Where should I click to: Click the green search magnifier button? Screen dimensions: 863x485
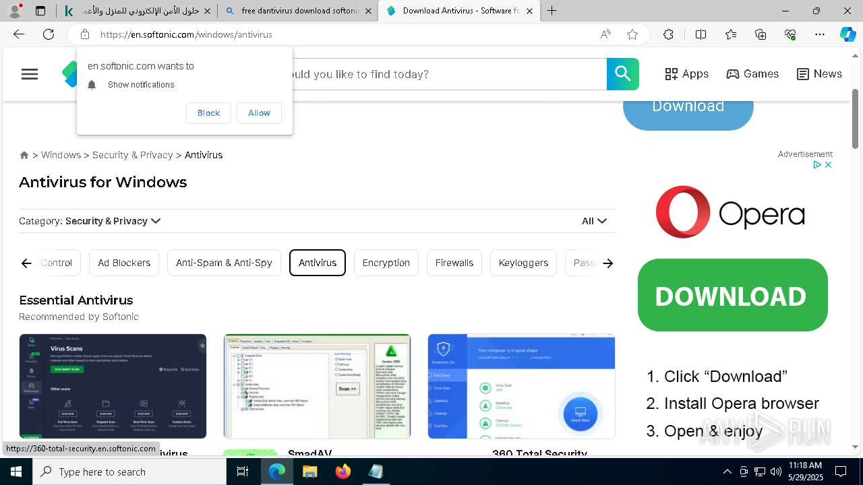pyautogui.click(x=622, y=74)
